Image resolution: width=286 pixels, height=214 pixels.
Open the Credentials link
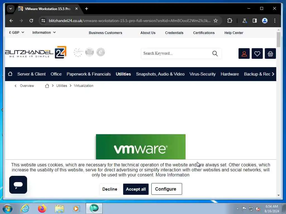click(174, 33)
